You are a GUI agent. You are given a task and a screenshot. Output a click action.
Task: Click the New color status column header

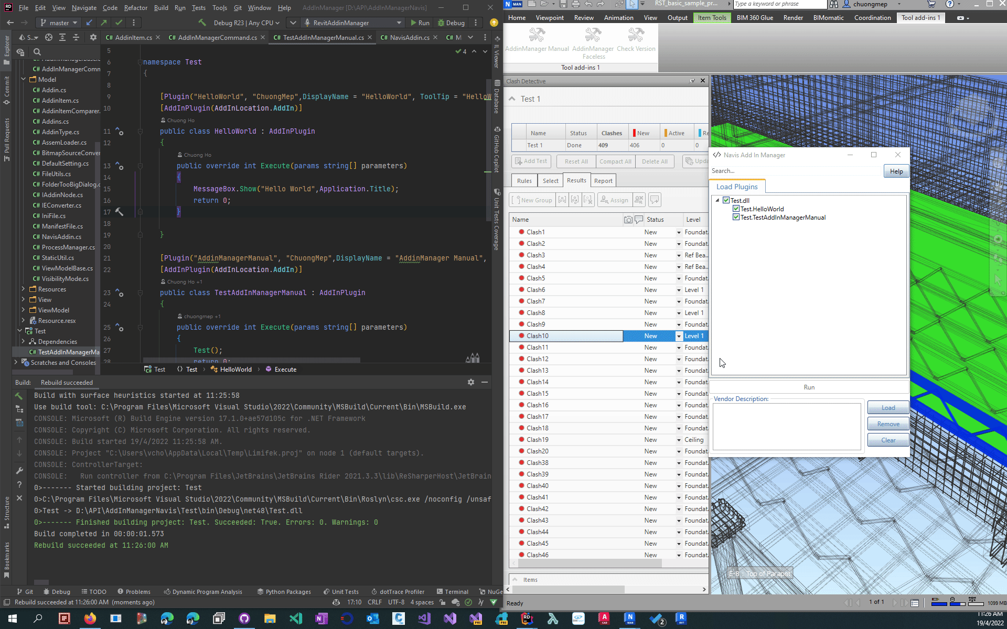click(642, 133)
